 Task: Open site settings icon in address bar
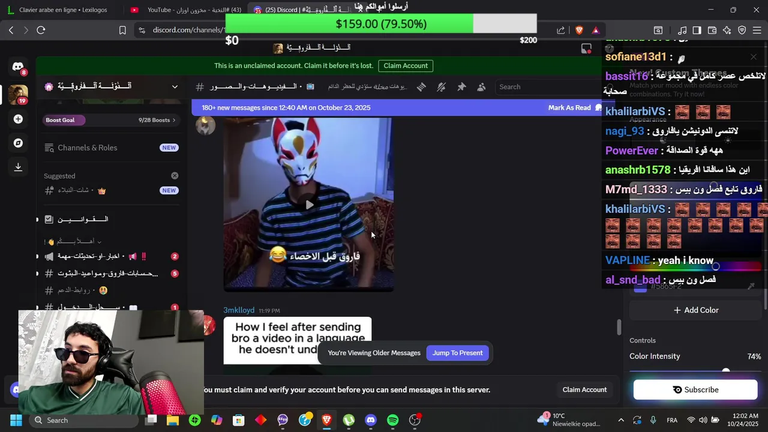click(x=141, y=30)
